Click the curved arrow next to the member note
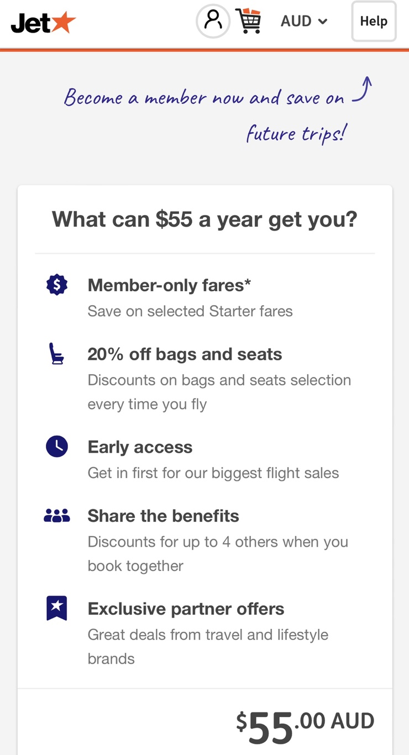 (363, 90)
